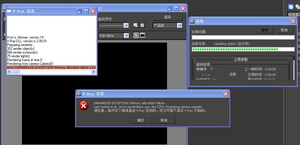The height and width of the screenshot is (145, 300).
Task: Click the 全部动画 progress bar
Action: 243,37
